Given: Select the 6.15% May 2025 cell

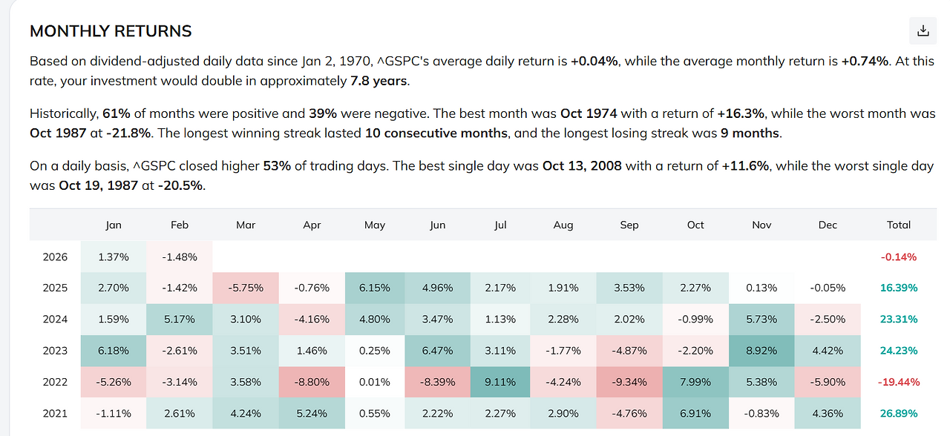Looking at the screenshot, I should pos(375,288).
